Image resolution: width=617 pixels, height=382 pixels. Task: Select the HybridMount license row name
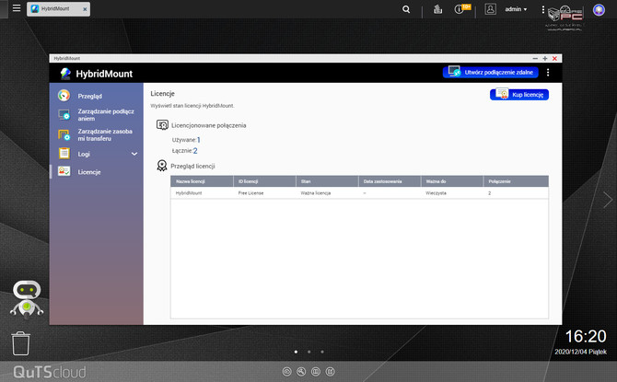coord(189,193)
